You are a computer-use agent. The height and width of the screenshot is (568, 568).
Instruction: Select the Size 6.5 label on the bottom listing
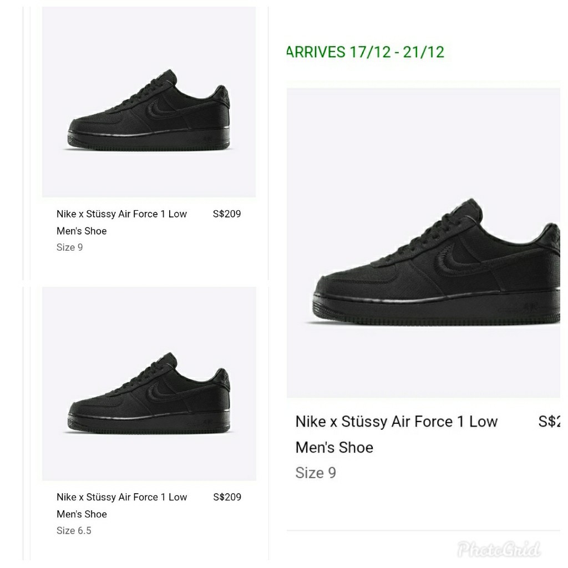[73, 530]
